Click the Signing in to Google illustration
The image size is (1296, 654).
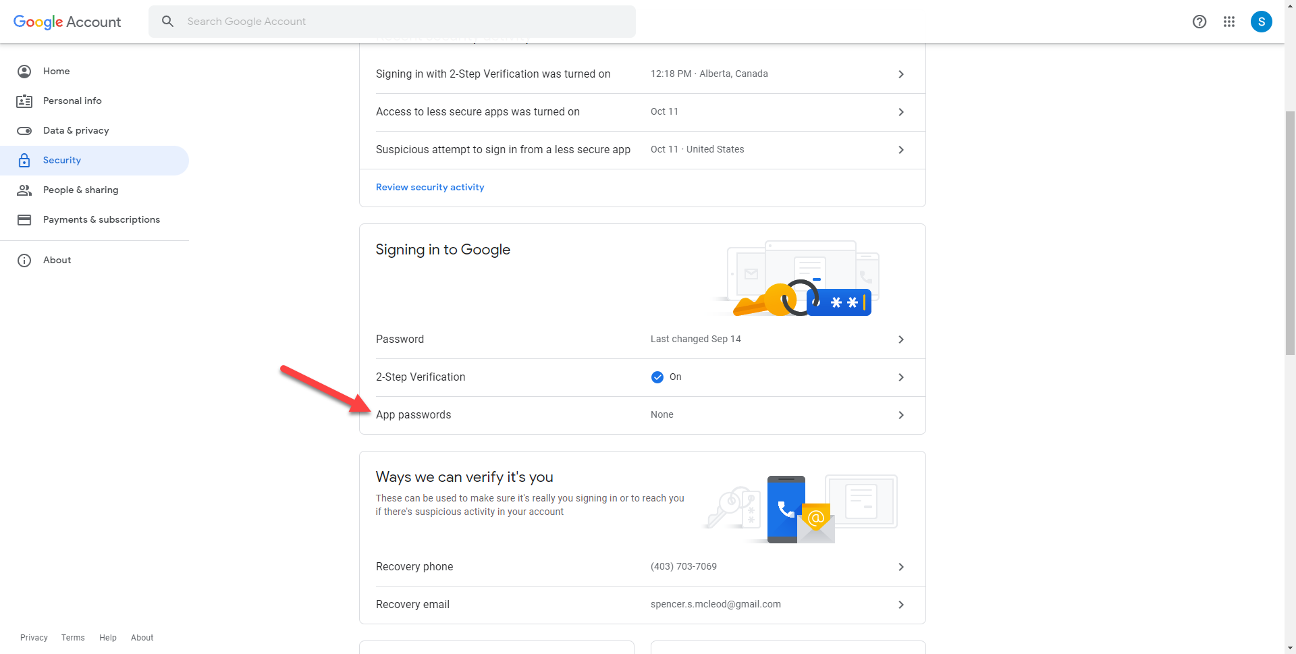point(796,278)
